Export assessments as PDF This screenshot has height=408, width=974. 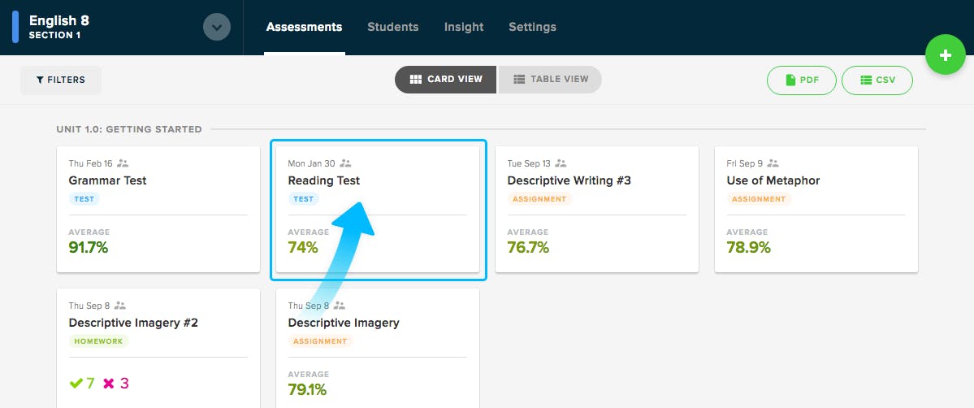(801, 80)
